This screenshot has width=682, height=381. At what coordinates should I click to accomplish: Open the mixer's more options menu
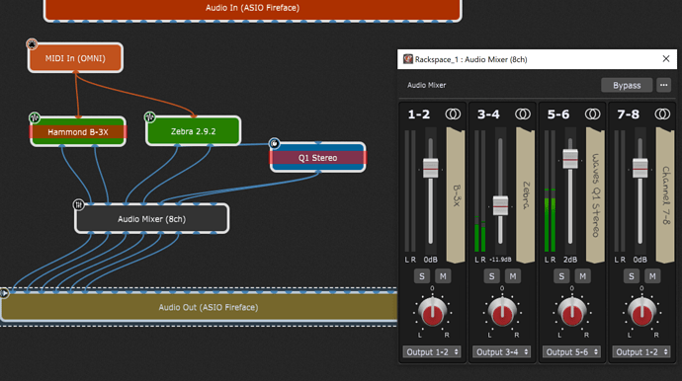point(664,85)
